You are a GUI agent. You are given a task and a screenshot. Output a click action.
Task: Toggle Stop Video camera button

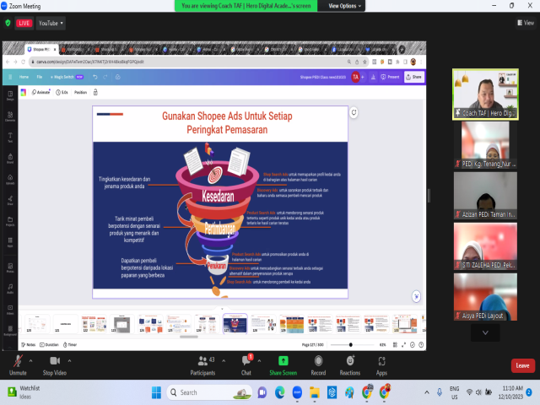click(x=54, y=361)
